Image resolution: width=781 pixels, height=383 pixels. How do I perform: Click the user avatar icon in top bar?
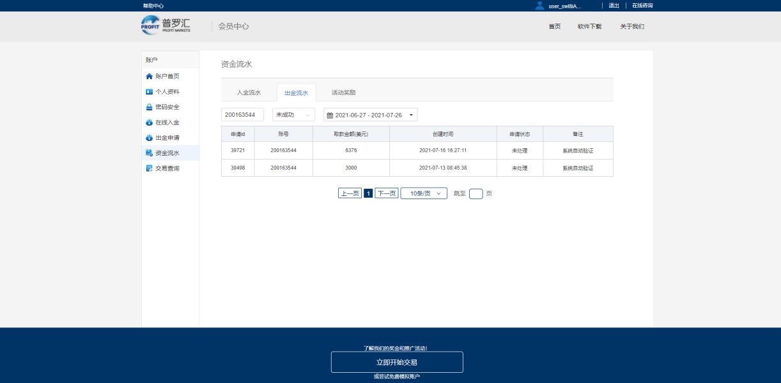point(540,6)
